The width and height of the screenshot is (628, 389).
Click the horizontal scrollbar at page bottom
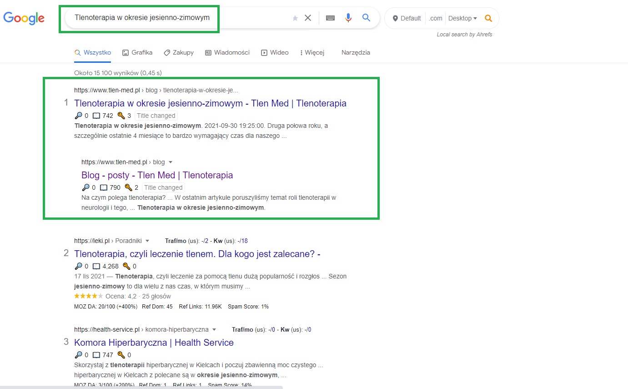point(141,387)
